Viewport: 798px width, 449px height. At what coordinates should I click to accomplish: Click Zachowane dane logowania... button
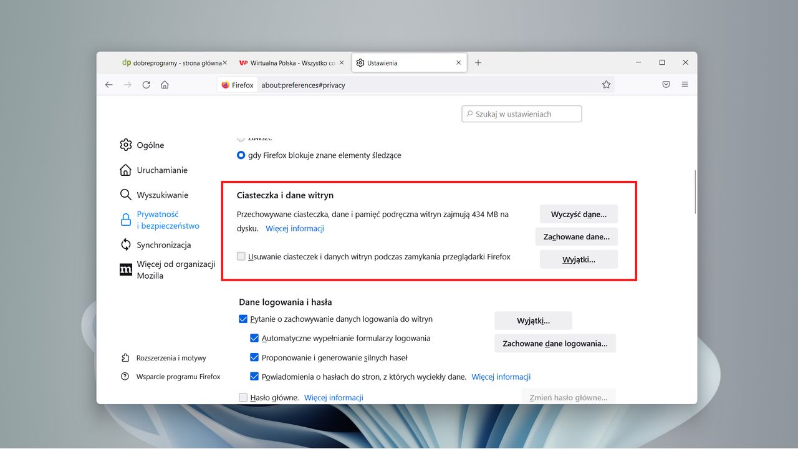coord(555,343)
